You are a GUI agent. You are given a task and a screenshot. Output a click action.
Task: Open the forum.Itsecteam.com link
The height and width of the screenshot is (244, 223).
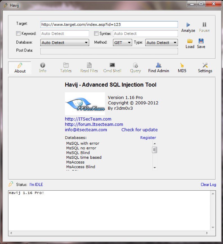(x=94, y=124)
